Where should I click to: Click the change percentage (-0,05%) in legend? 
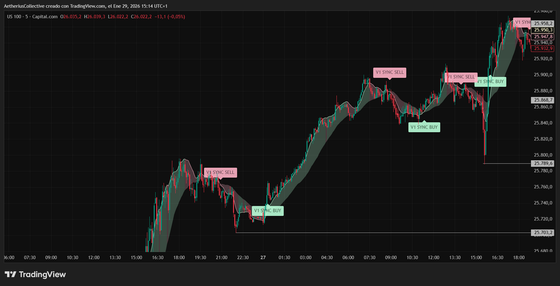point(174,17)
